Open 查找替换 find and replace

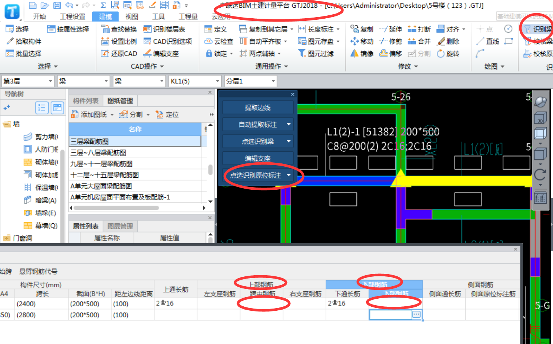119,29
